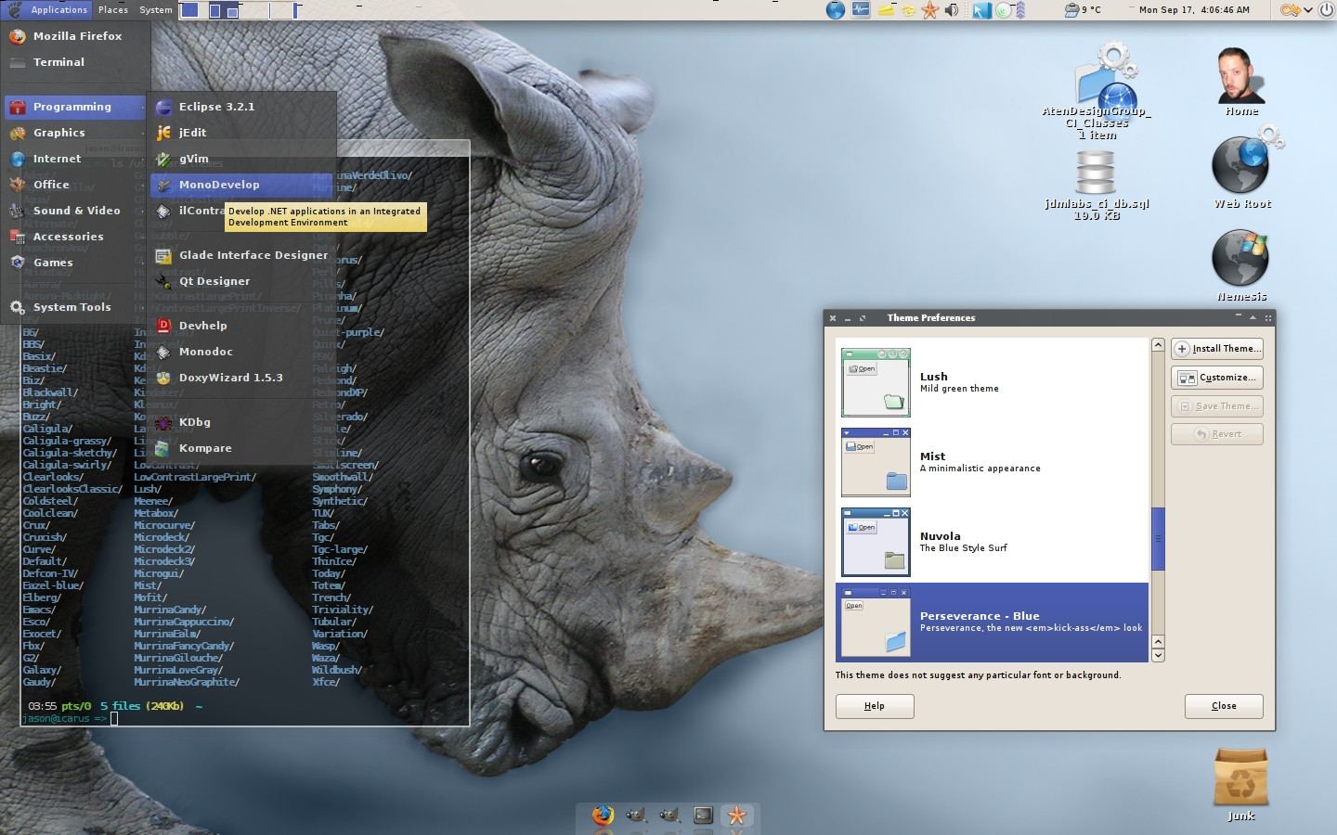Open the Home desktop icon

1241,82
